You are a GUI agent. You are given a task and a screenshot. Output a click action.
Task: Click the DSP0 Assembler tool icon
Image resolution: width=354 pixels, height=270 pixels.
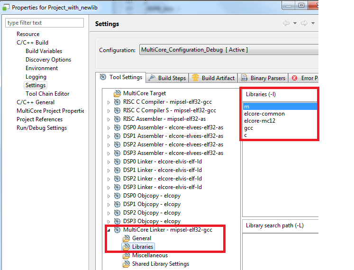117,127
